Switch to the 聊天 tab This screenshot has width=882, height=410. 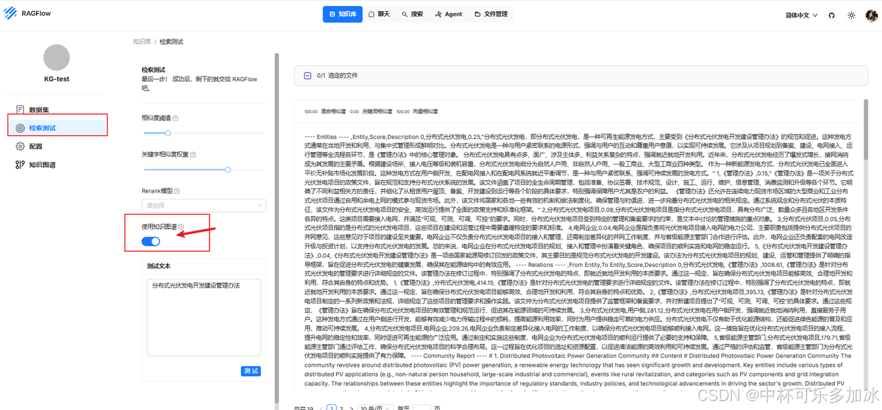tap(379, 14)
